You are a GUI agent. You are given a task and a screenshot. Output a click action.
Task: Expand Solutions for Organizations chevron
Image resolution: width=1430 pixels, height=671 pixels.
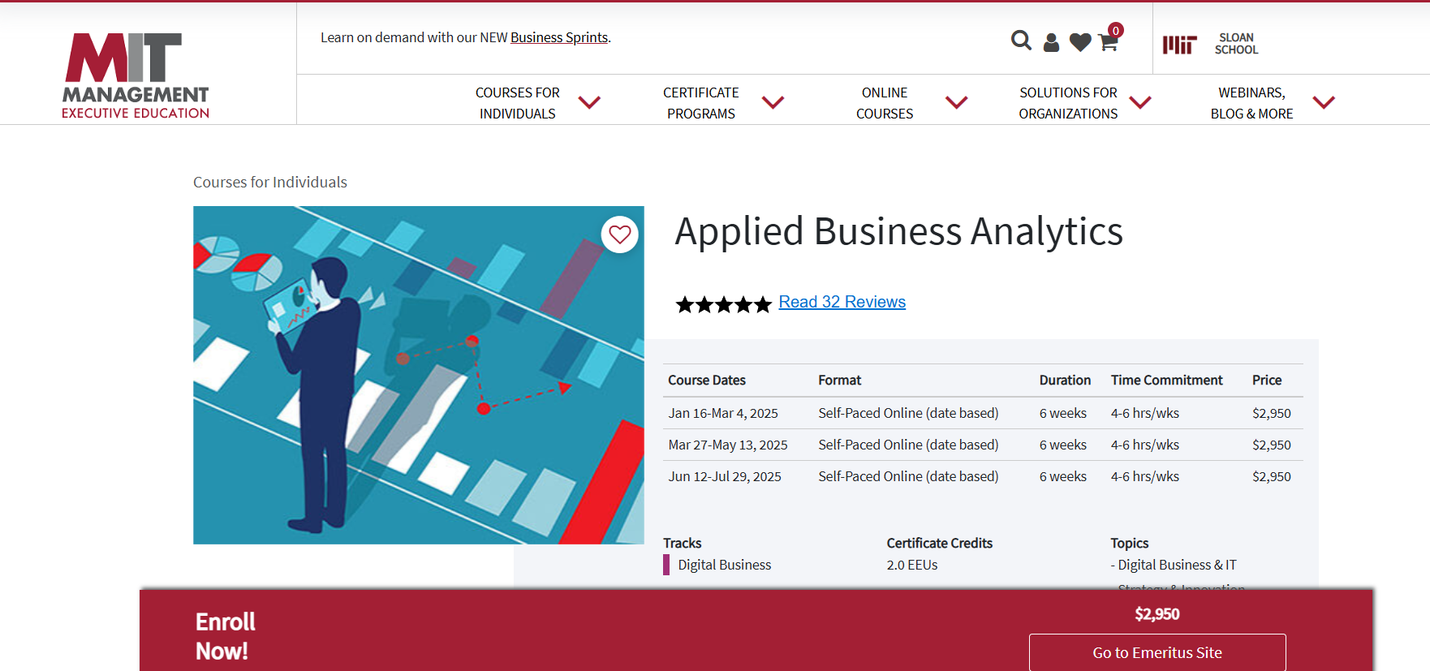[1140, 102]
